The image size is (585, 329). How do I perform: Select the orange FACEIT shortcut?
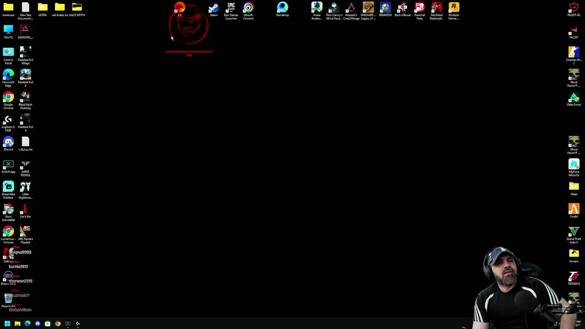pyautogui.click(x=574, y=32)
